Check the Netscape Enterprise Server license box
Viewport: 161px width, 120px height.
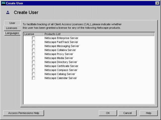(x=33, y=38)
